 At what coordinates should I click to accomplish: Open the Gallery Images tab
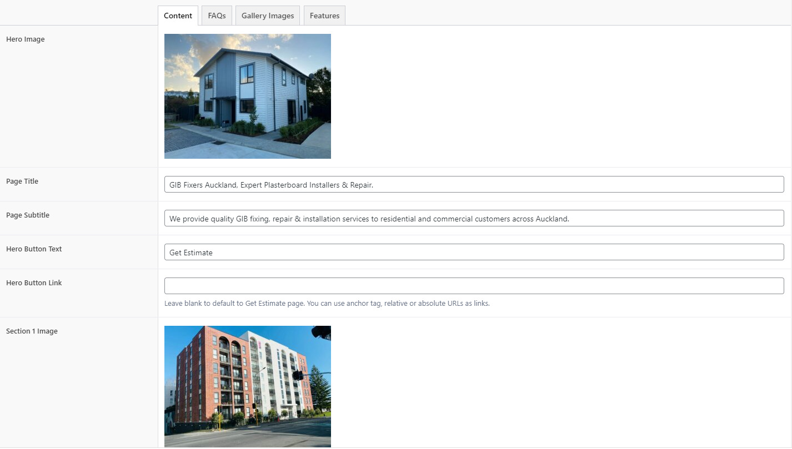(x=268, y=16)
